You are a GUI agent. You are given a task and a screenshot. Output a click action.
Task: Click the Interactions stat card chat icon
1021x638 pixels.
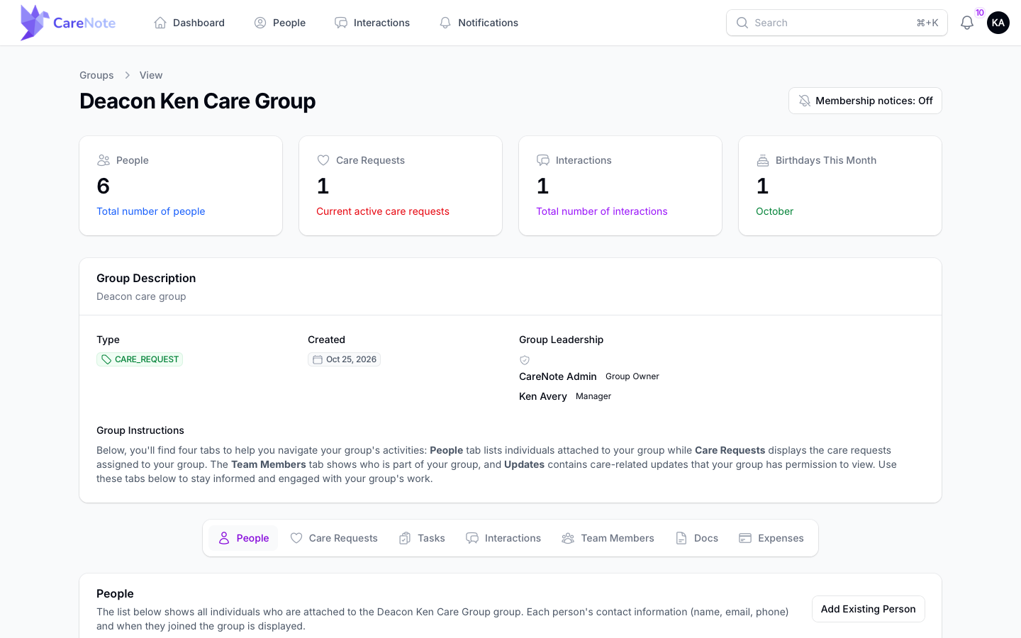pyautogui.click(x=543, y=160)
